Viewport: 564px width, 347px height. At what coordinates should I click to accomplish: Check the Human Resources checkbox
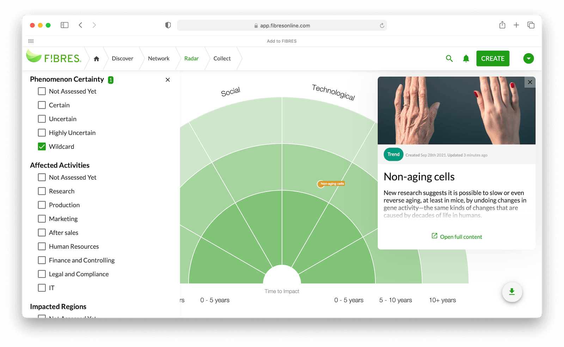click(x=42, y=246)
